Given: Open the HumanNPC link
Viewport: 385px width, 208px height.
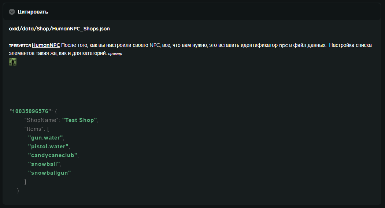Looking at the screenshot, I should coord(46,45).
